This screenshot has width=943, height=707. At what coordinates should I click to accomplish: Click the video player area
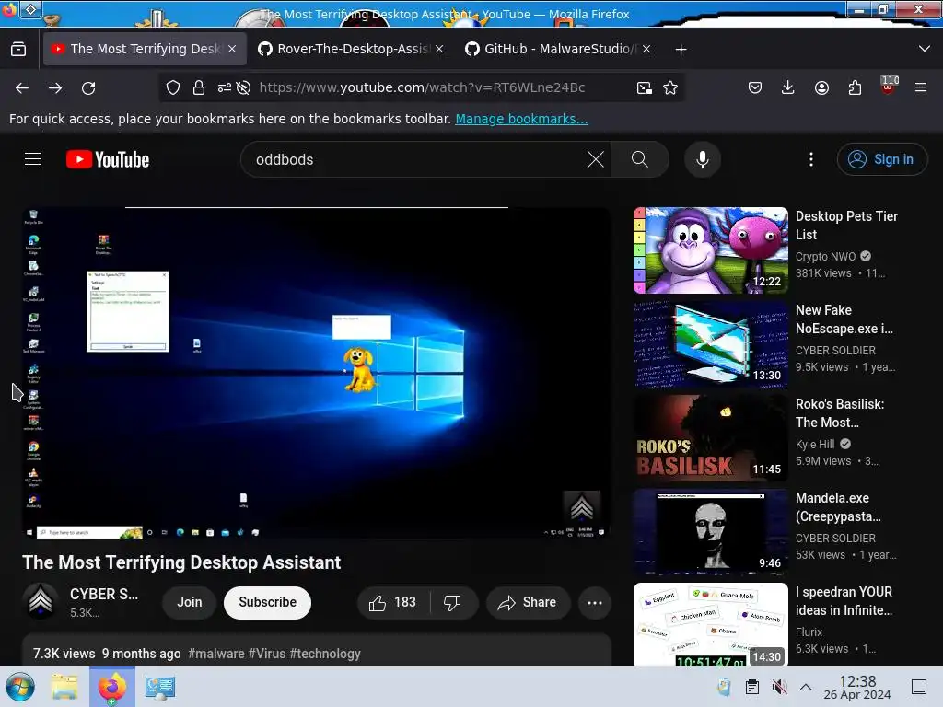(x=317, y=373)
